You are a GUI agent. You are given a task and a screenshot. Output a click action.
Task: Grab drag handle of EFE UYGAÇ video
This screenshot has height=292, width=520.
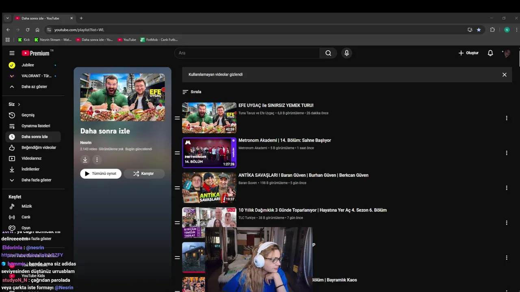click(x=177, y=118)
